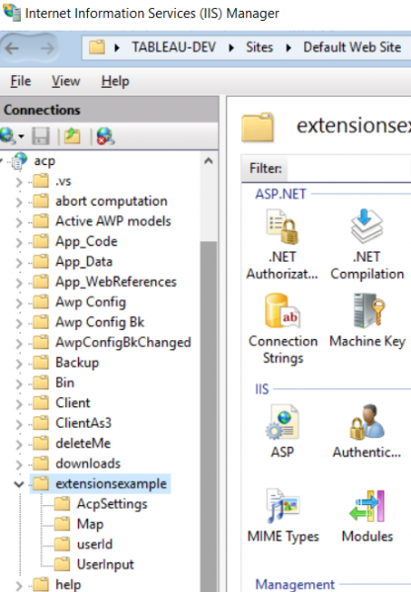Viewport: 411px width, 592px height.
Task: Open the .NET Authorization feature icon
Action: click(283, 227)
